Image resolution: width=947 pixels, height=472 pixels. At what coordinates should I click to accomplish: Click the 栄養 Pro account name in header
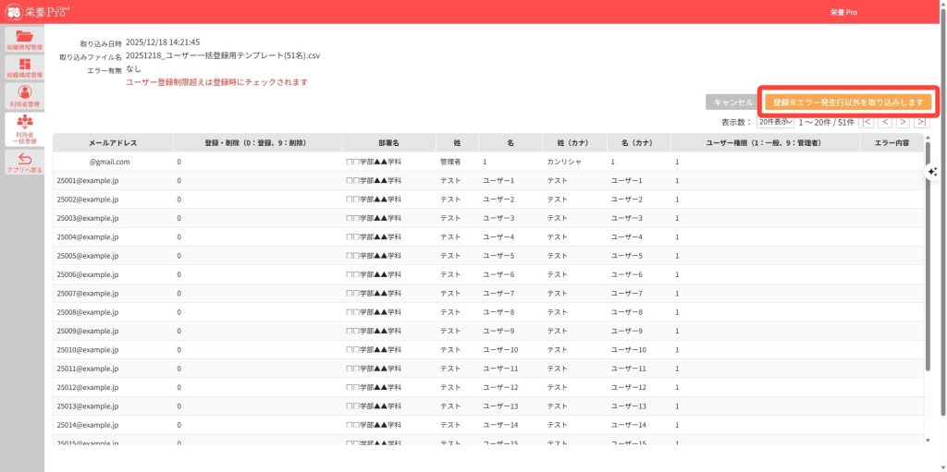click(843, 13)
